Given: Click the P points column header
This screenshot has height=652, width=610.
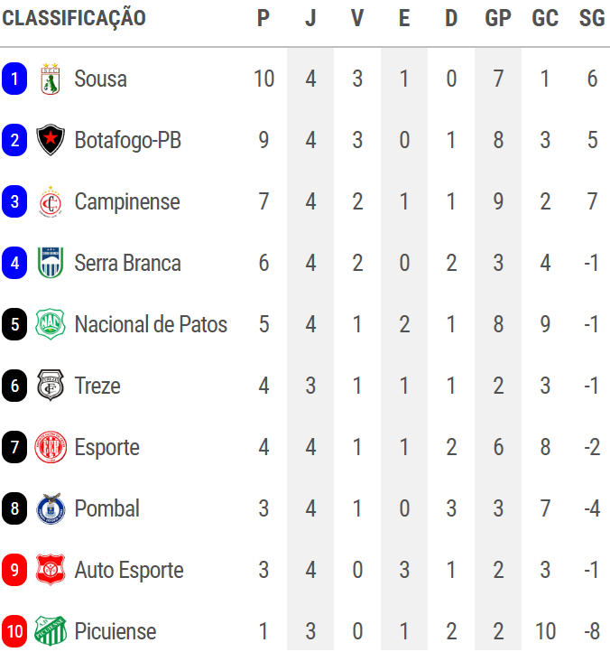Looking at the screenshot, I should 263,18.
